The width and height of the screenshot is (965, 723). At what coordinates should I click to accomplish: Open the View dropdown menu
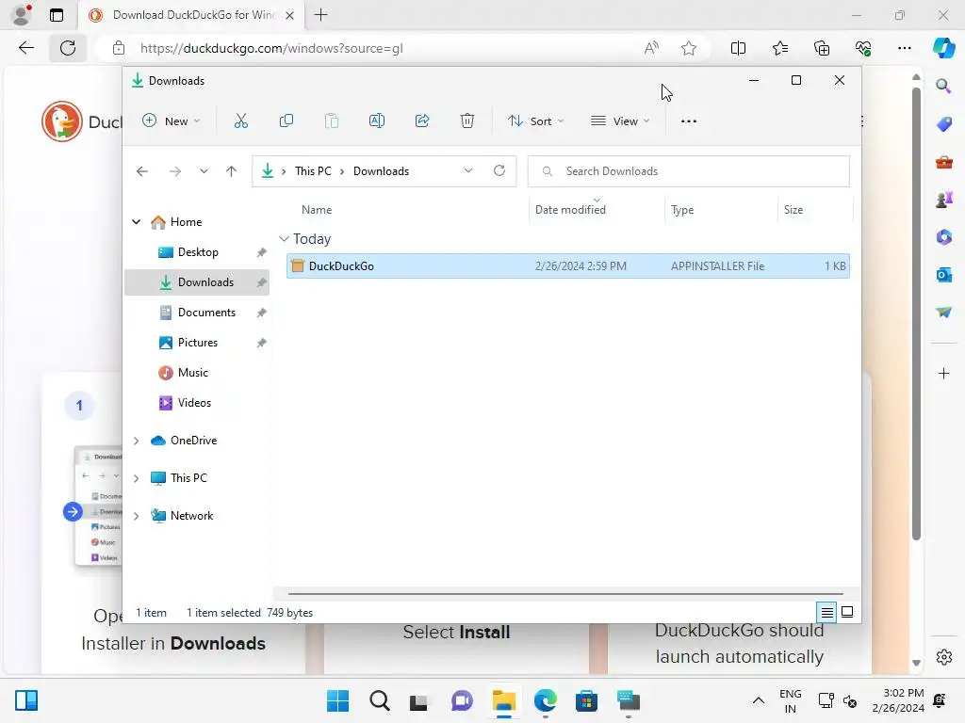point(620,121)
